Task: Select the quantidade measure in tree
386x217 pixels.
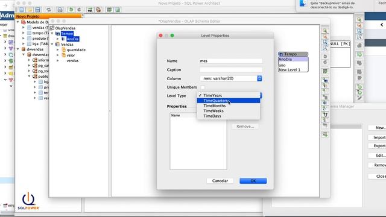Action: tap(76, 49)
